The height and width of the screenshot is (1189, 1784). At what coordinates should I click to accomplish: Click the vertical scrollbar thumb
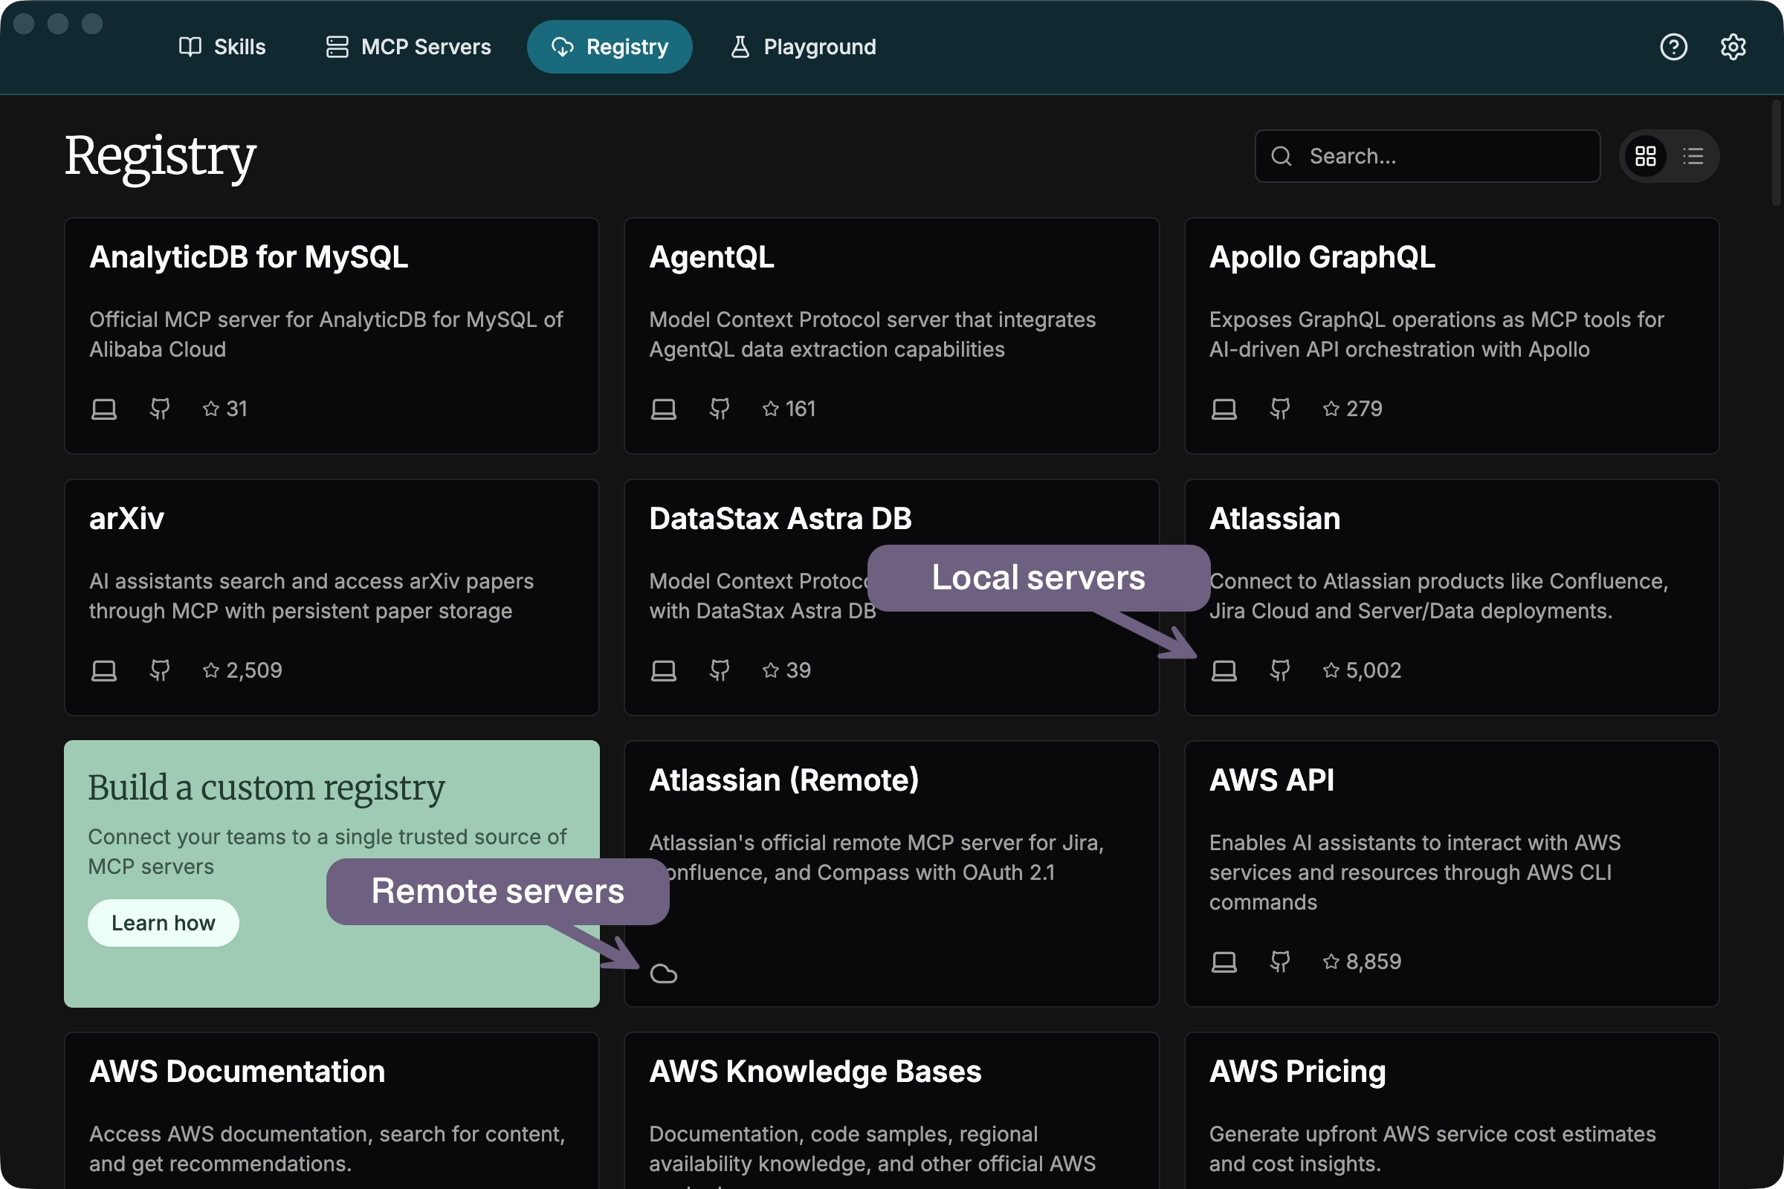1777,153
